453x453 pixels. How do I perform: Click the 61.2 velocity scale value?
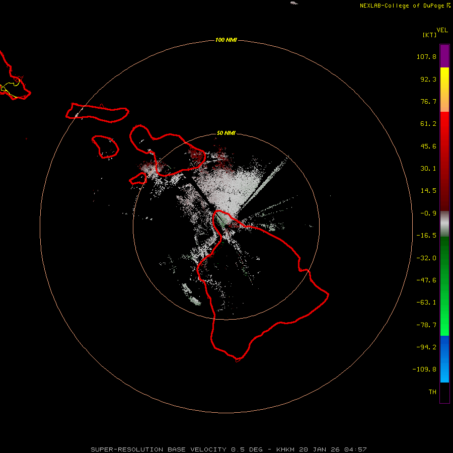click(x=428, y=124)
